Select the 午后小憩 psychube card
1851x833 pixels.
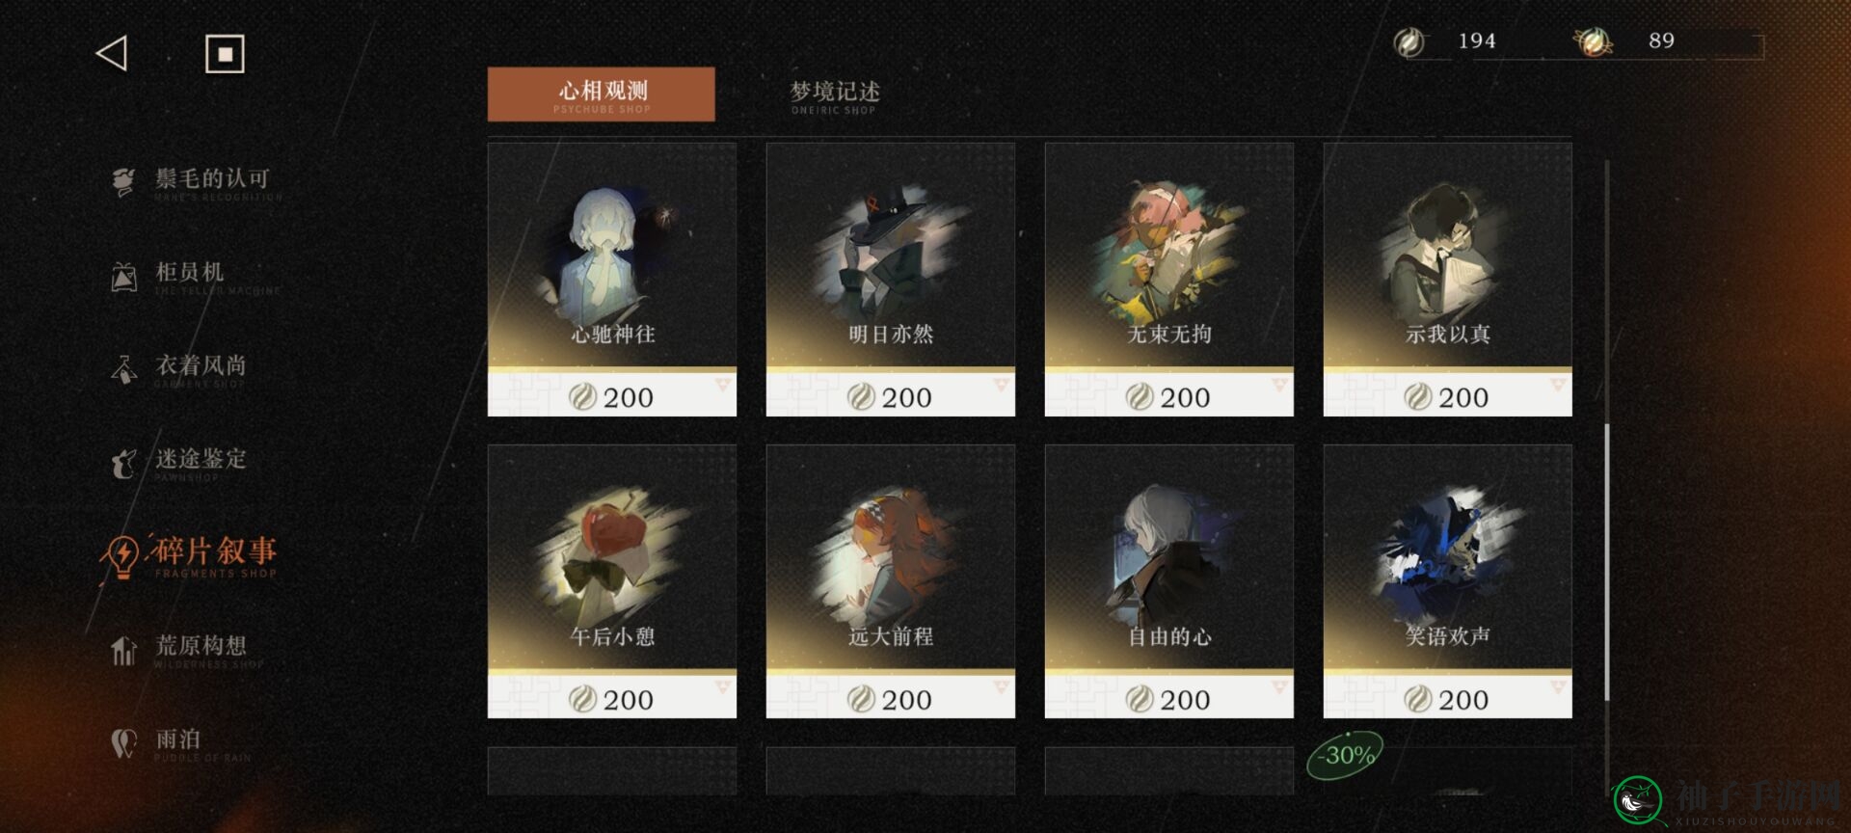tap(612, 581)
